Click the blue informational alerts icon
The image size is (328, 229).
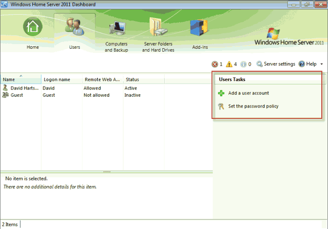[x=243, y=64]
